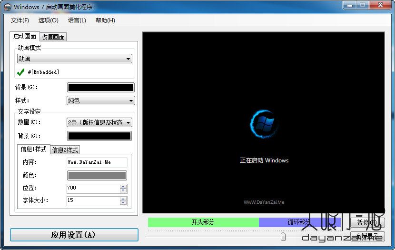Increase the 字体大小 with up arrow
This screenshot has height=250, width=395.
click(123, 199)
